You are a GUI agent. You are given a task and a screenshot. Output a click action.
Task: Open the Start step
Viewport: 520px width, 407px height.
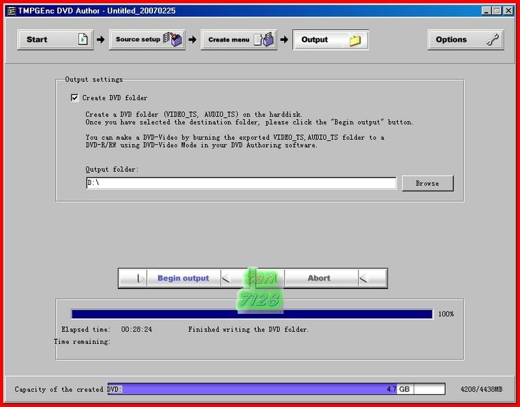pyautogui.click(x=55, y=40)
